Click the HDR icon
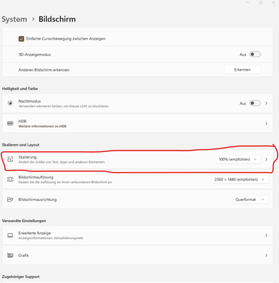The width and height of the screenshot is (279, 283). click(x=10, y=123)
